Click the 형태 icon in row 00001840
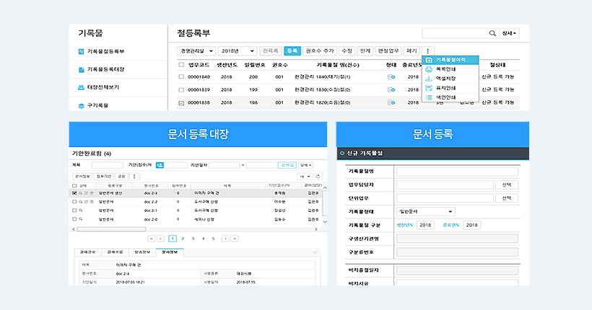This screenshot has height=310, width=592. tap(391, 77)
